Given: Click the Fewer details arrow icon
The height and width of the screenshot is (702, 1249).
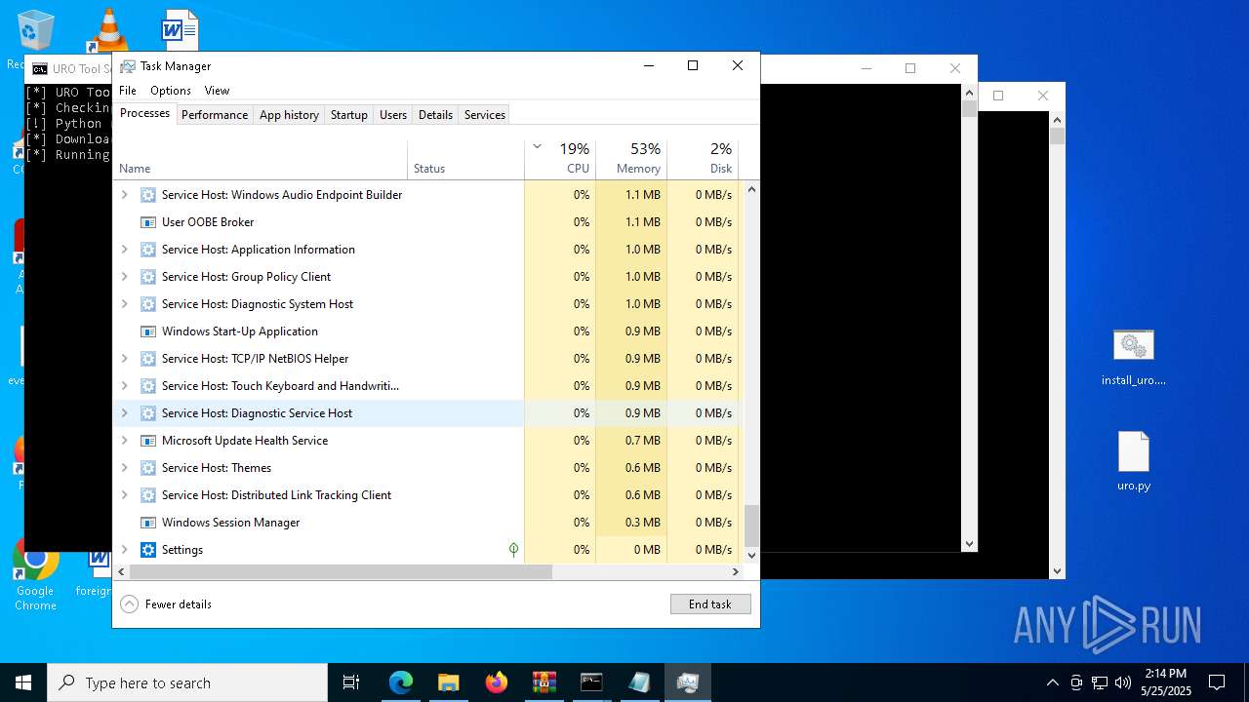Looking at the screenshot, I should pos(129,604).
